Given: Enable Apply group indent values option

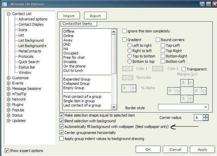Looking at the screenshot, I should pyautogui.click(x=61, y=138).
